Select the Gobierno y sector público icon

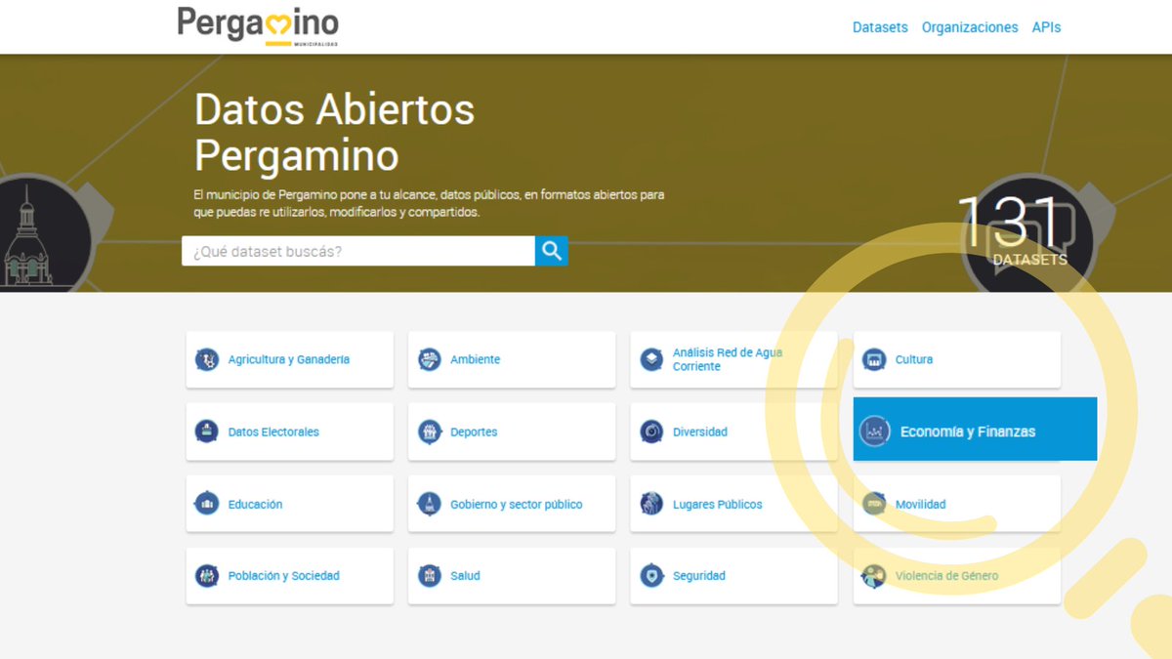click(429, 504)
